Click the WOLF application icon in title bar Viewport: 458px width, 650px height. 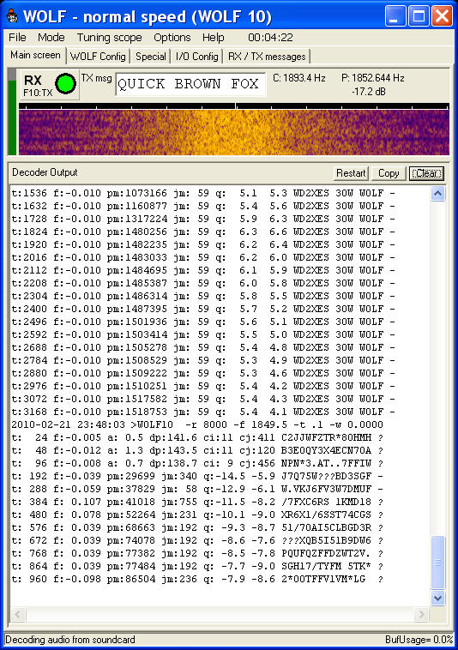click(x=13, y=16)
